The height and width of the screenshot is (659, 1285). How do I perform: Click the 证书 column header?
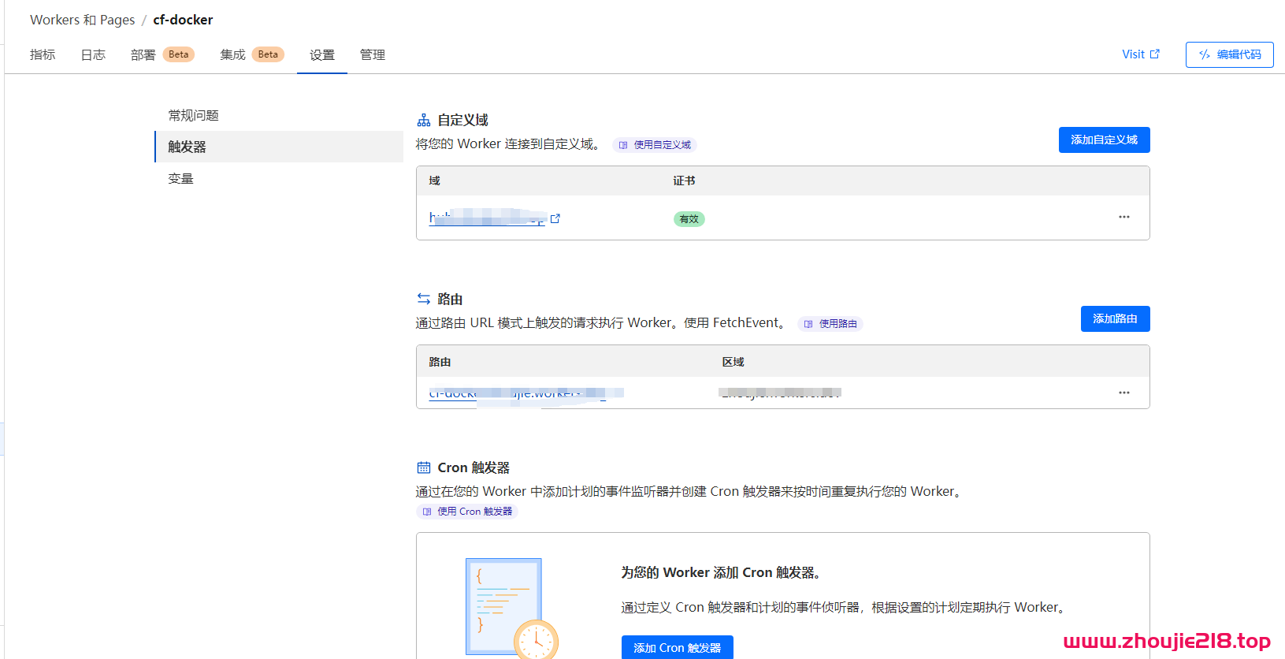684,181
